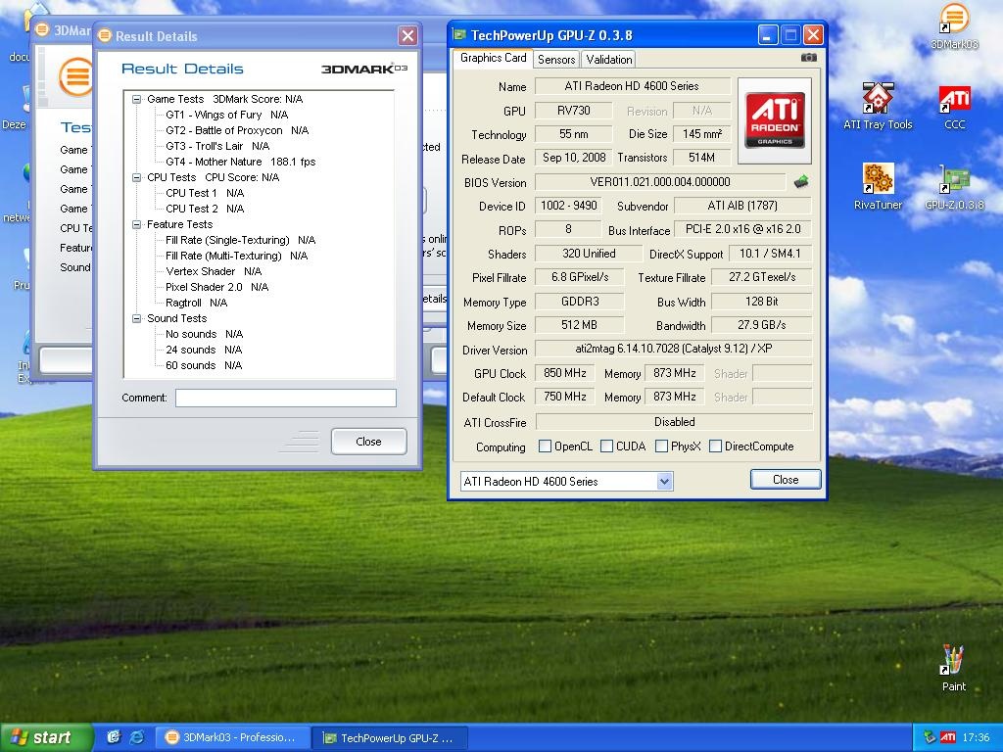
Task: Click the Comment text field
Action: (x=285, y=398)
